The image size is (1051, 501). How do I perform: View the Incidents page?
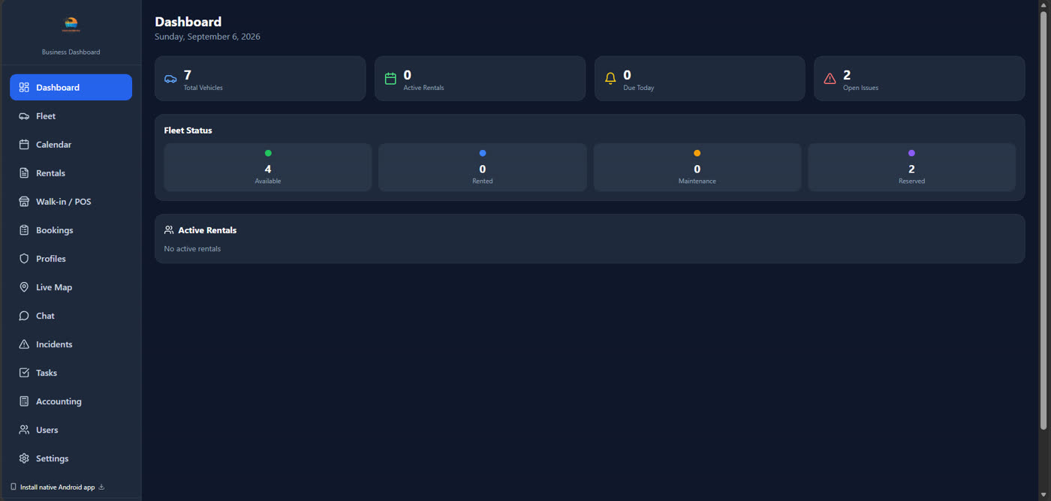point(71,344)
